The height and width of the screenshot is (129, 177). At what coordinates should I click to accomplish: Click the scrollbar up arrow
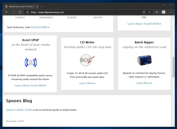[x=174, y=17]
